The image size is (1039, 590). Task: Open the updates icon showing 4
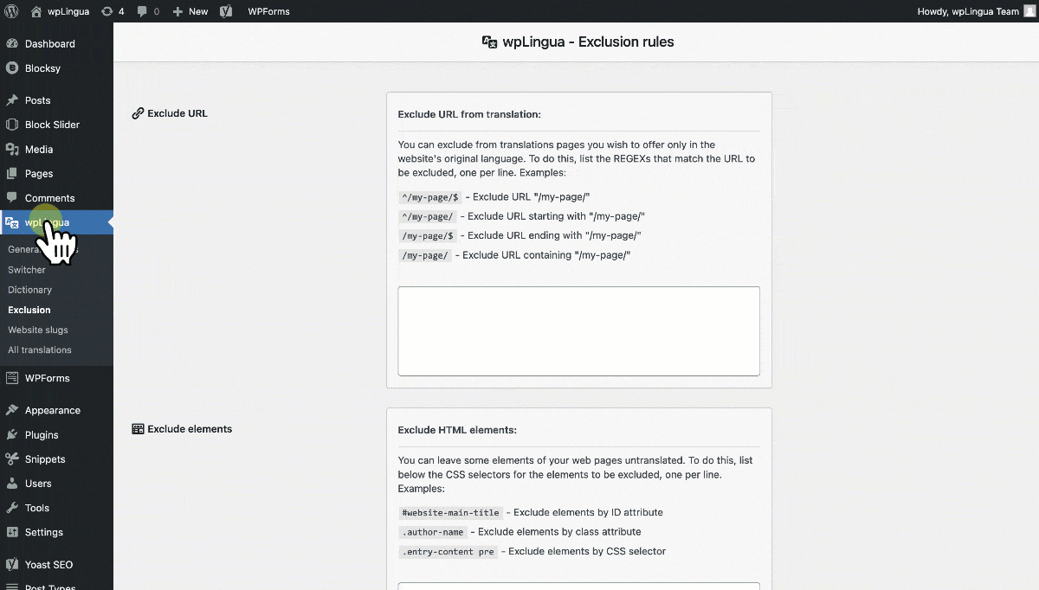[113, 11]
